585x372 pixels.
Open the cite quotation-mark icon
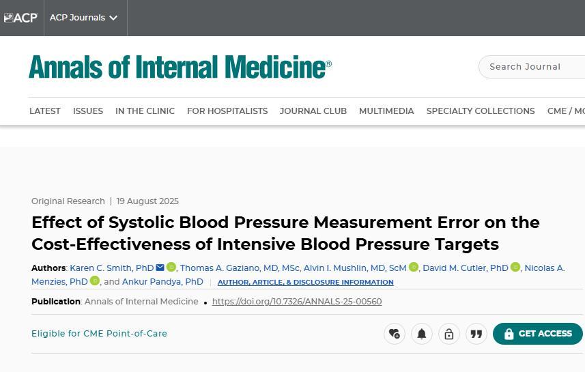click(x=476, y=334)
